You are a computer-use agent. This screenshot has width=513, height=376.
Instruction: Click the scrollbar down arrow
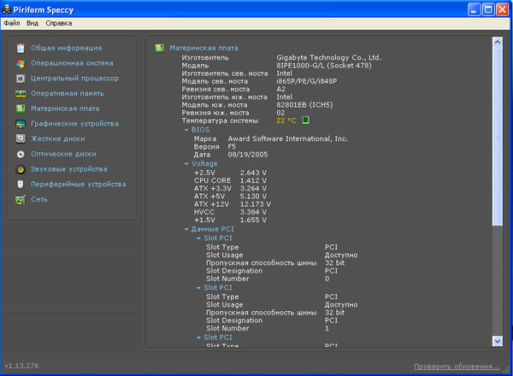tap(498, 341)
